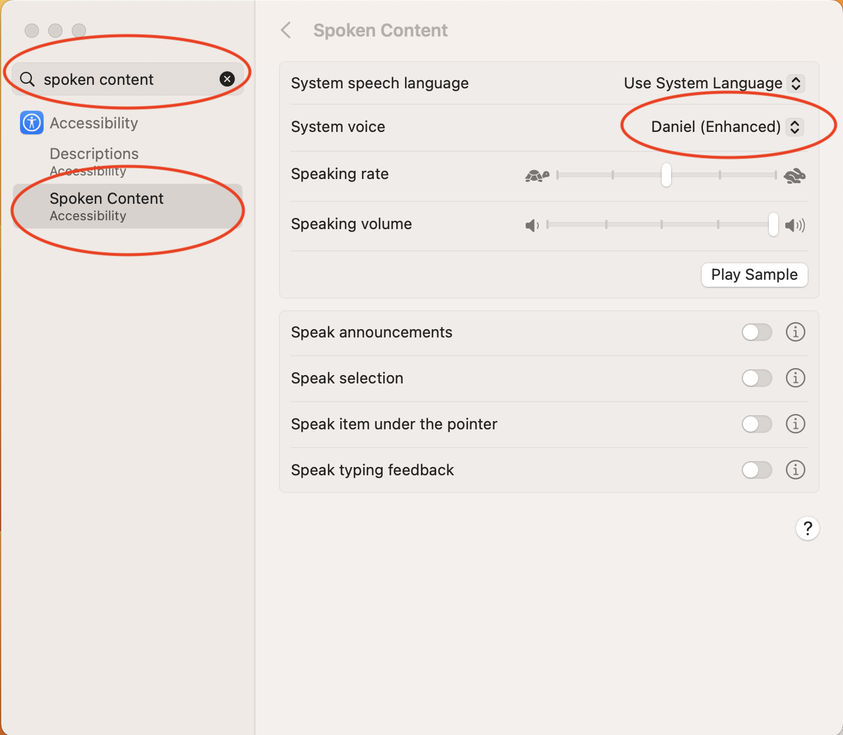Image resolution: width=843 pixels, height=735 pixels.
Task: Enable the Speak announcements switch
Action: (757, 332)
